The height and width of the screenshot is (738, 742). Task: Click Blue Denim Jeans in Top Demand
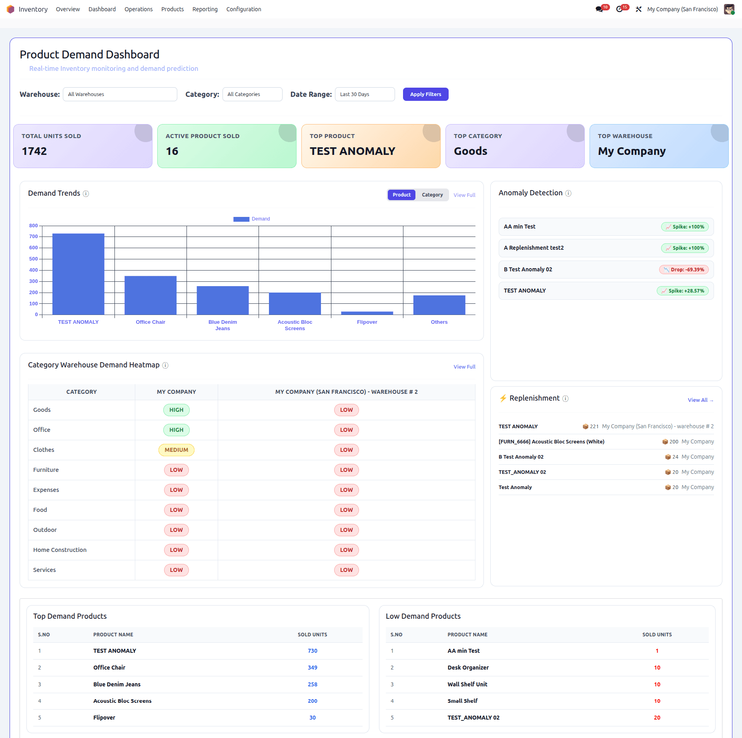coord(117,685)
